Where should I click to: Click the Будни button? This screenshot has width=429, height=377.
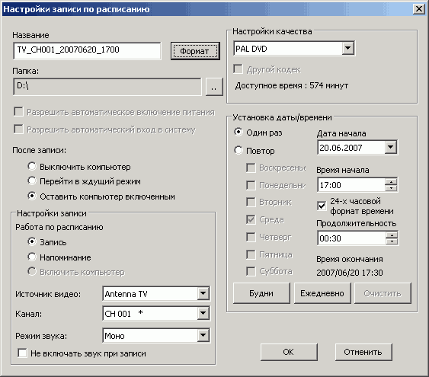[261, 293]
